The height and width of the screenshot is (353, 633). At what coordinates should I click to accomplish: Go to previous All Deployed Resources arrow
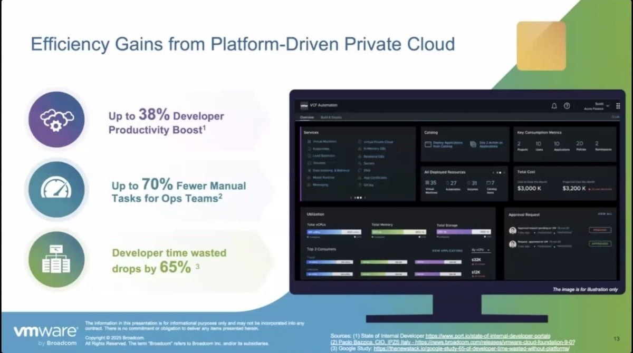[494, 172]
